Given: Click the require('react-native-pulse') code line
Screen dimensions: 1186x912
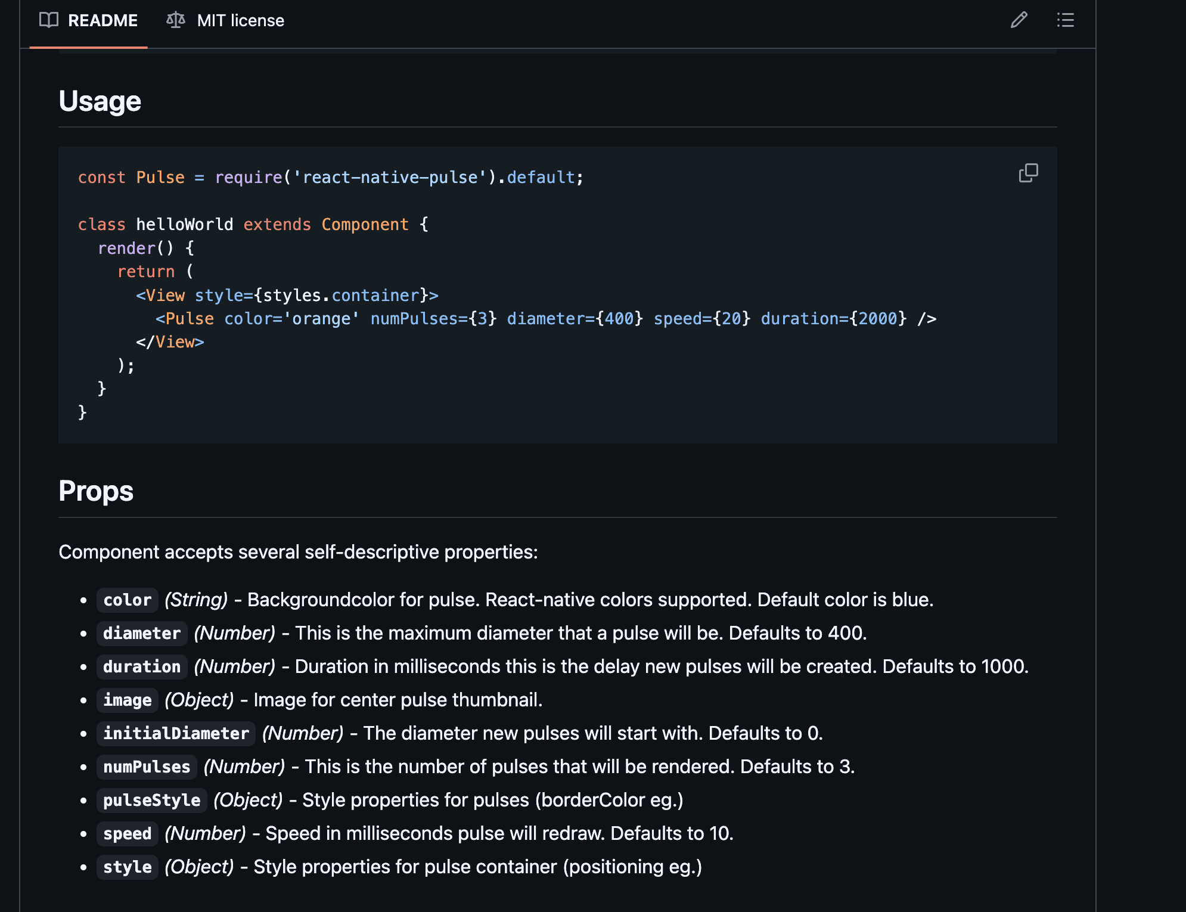Looking at the screenshot, I should (x=331, y=178).
